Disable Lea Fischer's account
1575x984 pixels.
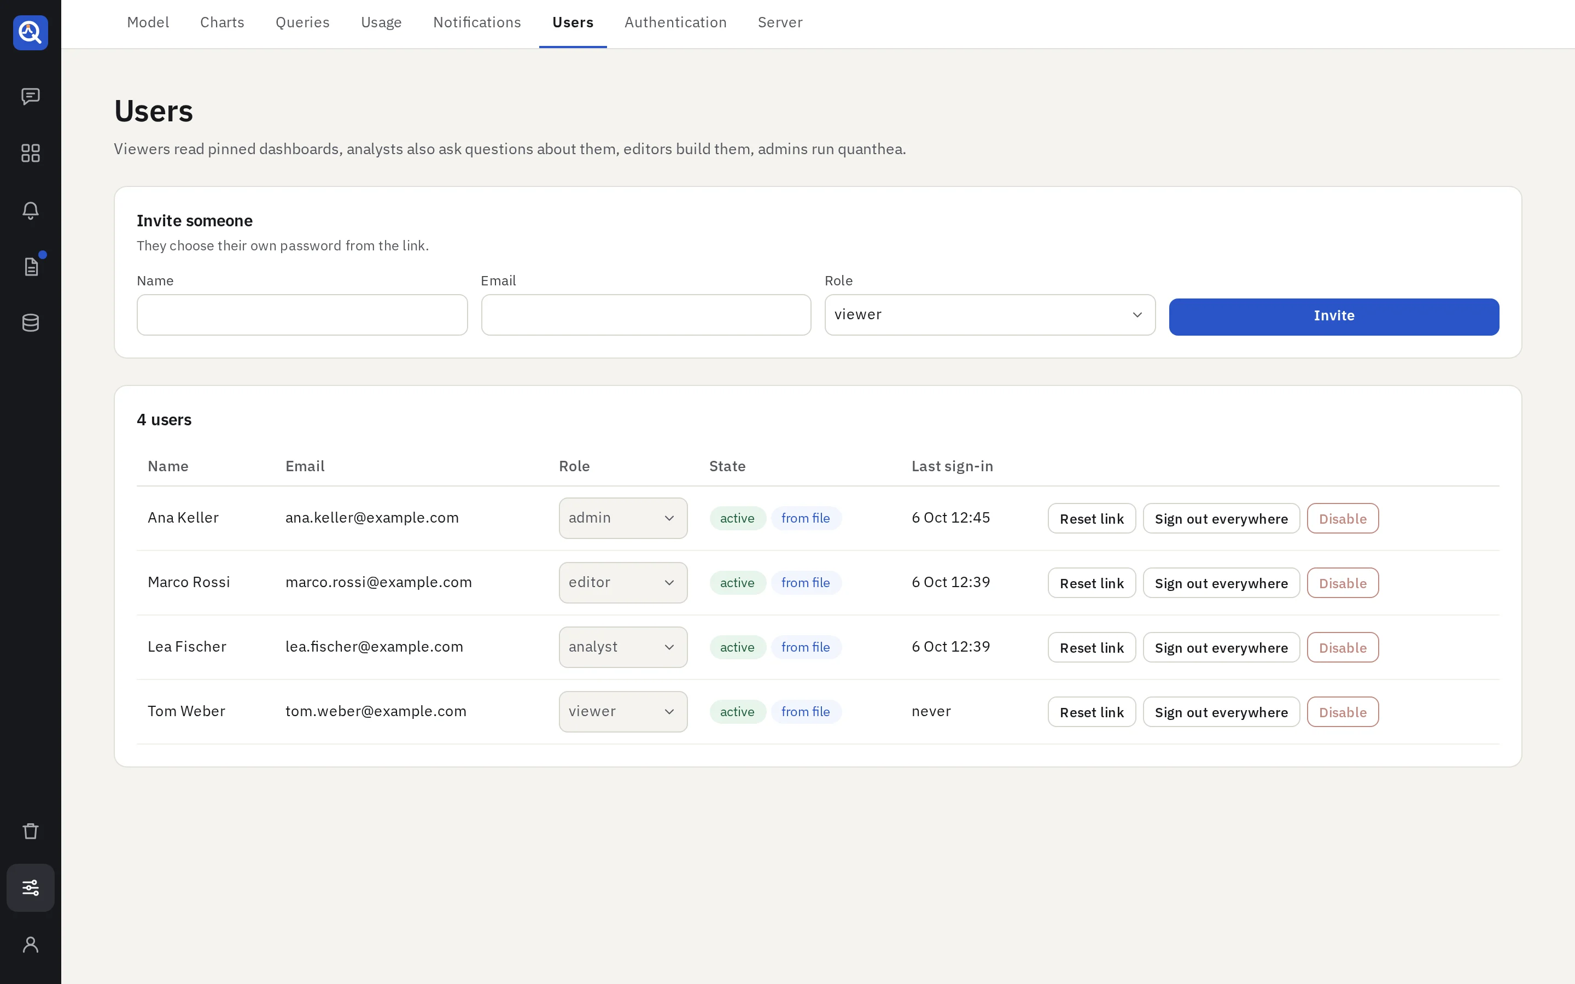pos(1343,647)
